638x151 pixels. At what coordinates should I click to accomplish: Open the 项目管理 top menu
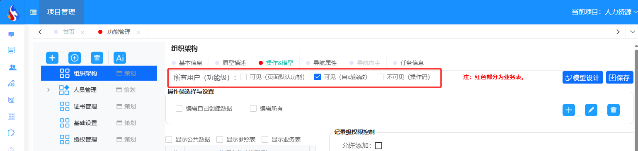61,12
